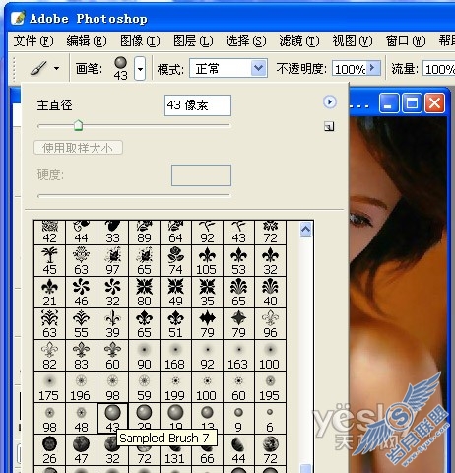
Task: Open the 视图(V) menu
Action: click(x=353, y=41)
